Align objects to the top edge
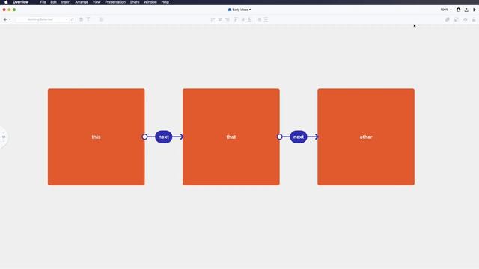Screen dimensions: 479x269 click(x=236, y=19)
